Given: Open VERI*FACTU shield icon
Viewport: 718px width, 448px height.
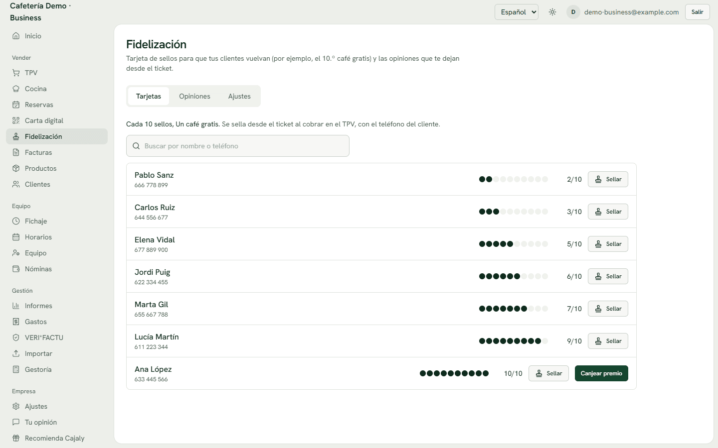Looking at the screenshot, I should (x=16, y=337).
